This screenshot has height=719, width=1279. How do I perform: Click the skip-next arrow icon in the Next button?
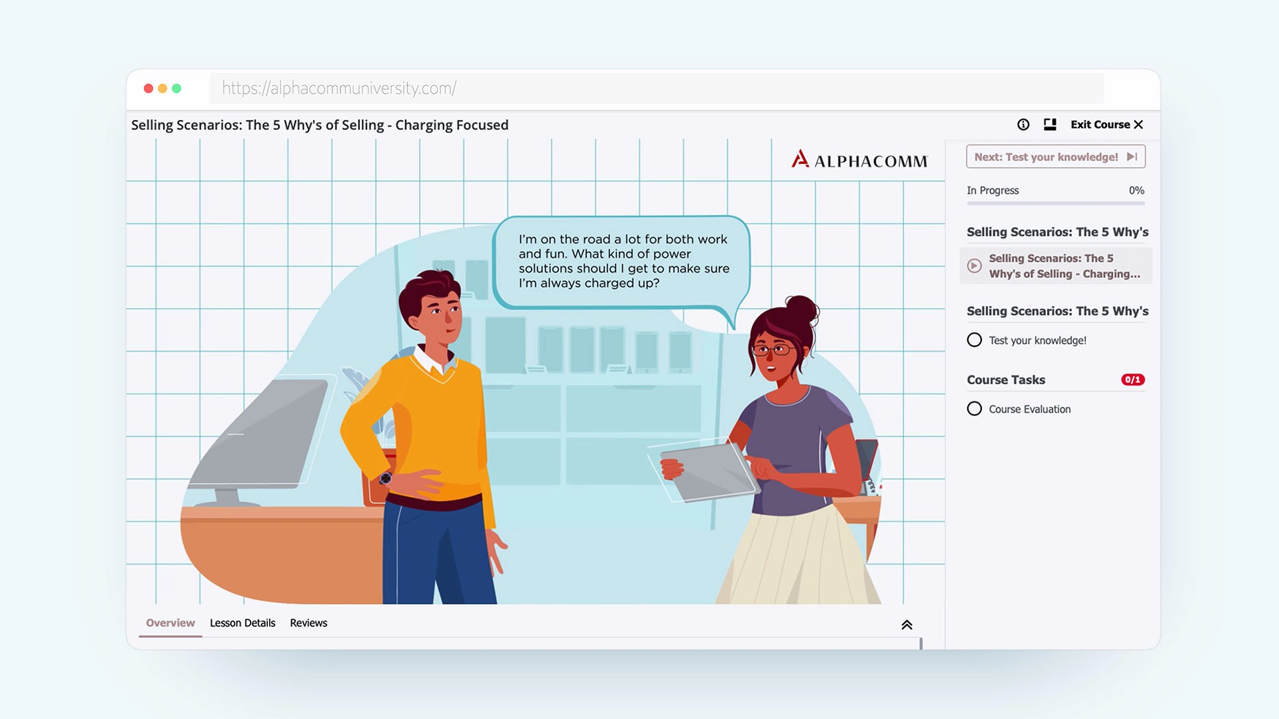(x=1132, y=157)
